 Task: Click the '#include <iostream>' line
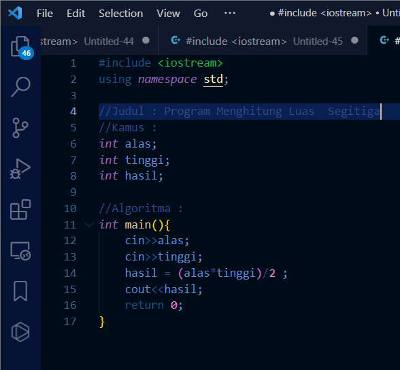161,63
